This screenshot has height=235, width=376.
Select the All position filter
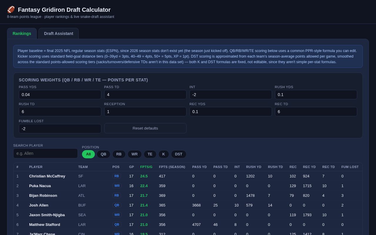pos(88,154)
